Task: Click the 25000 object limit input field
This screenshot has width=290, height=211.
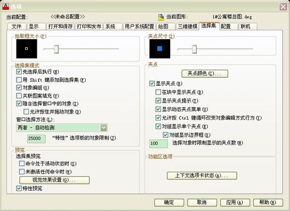Action: point(36,138)
